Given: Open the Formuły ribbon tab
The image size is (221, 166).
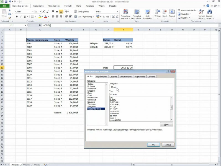Looking at the screenshot, I should click(x=68, y=6).
